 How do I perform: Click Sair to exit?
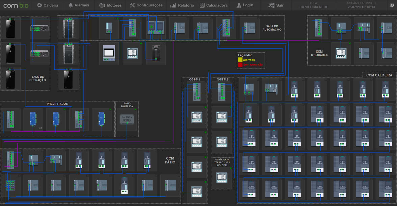click(x=276, y=5)
